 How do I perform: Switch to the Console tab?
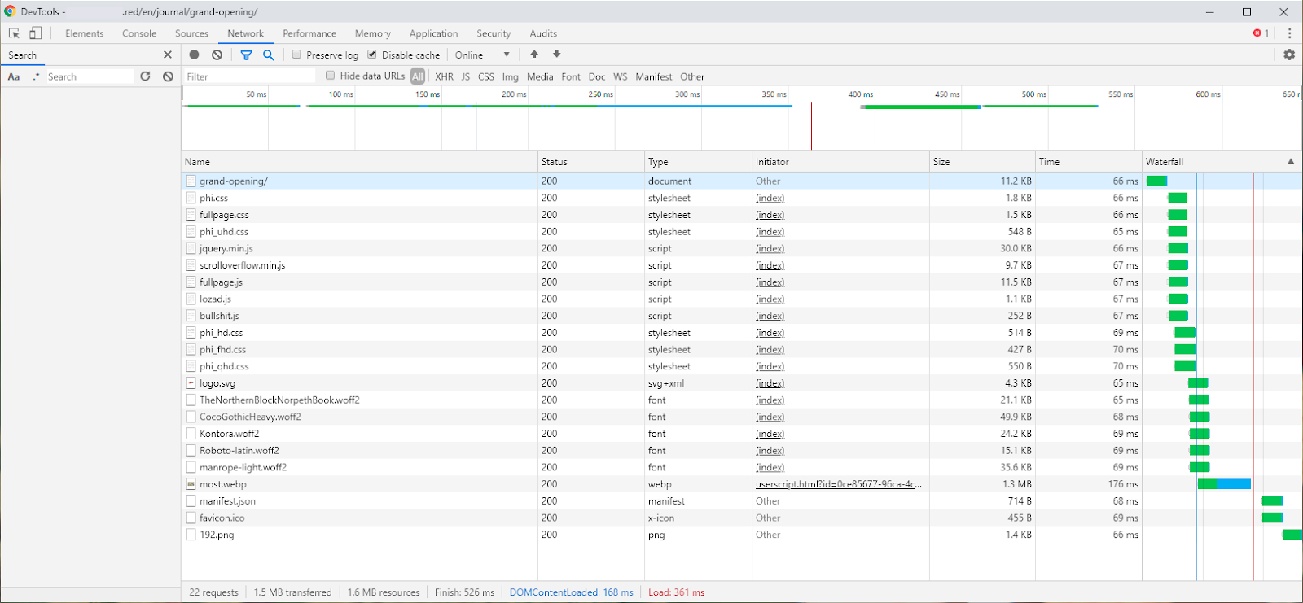click(x=139, y=33)
